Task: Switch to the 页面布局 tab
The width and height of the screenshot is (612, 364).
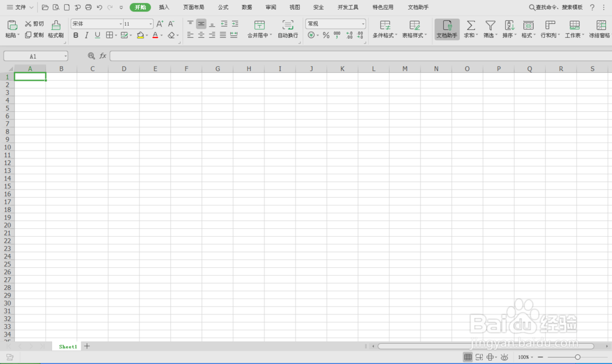Action: pos(193,7)
